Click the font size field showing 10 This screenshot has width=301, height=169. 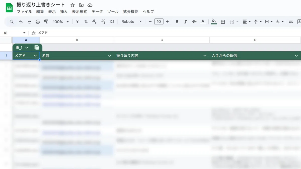pos(159,22)
